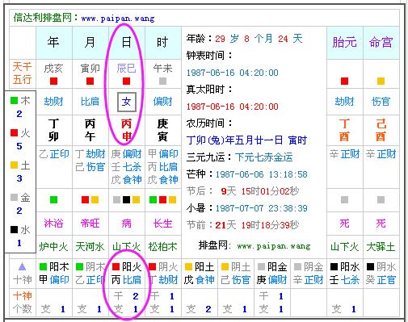
Task: Click the red true solar time value
Action: click(233, 107)
